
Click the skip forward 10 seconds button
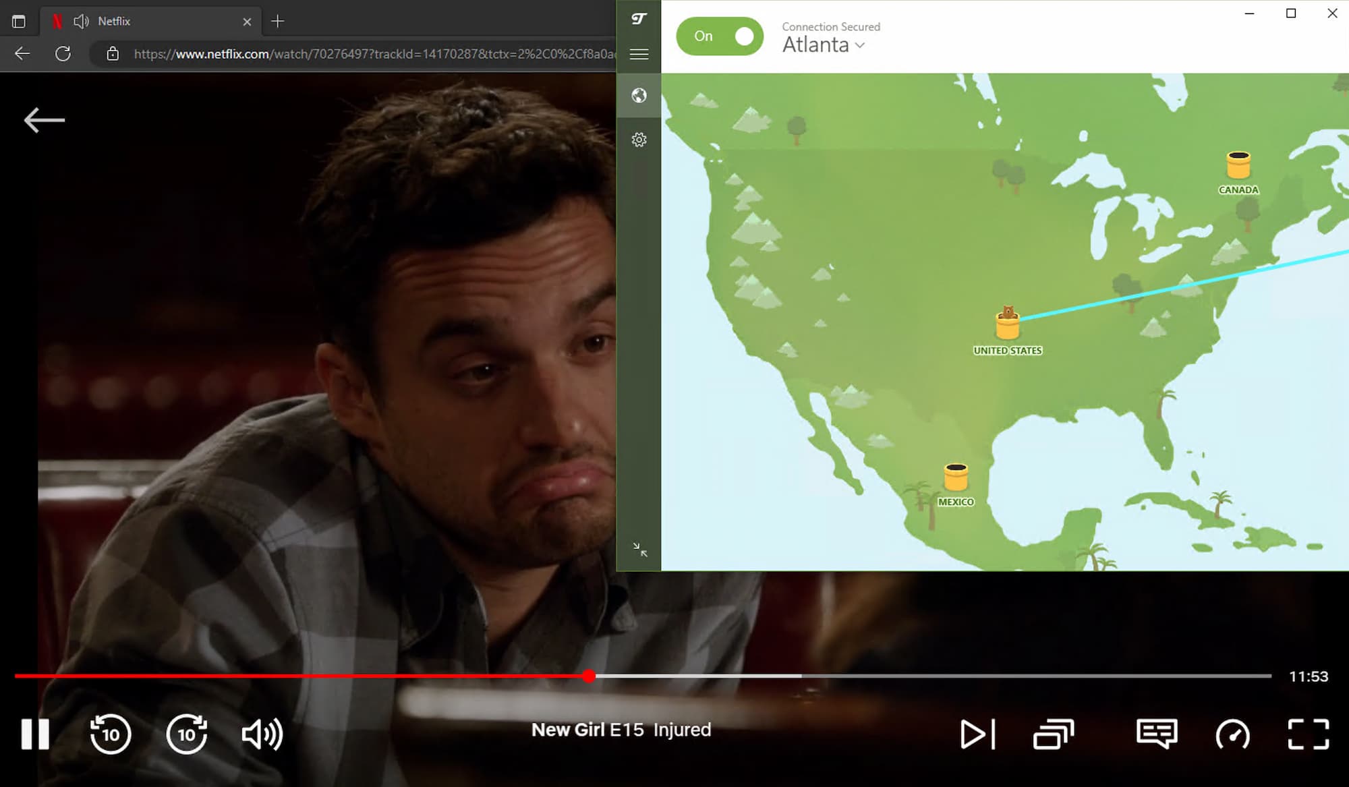coord(185,734)
